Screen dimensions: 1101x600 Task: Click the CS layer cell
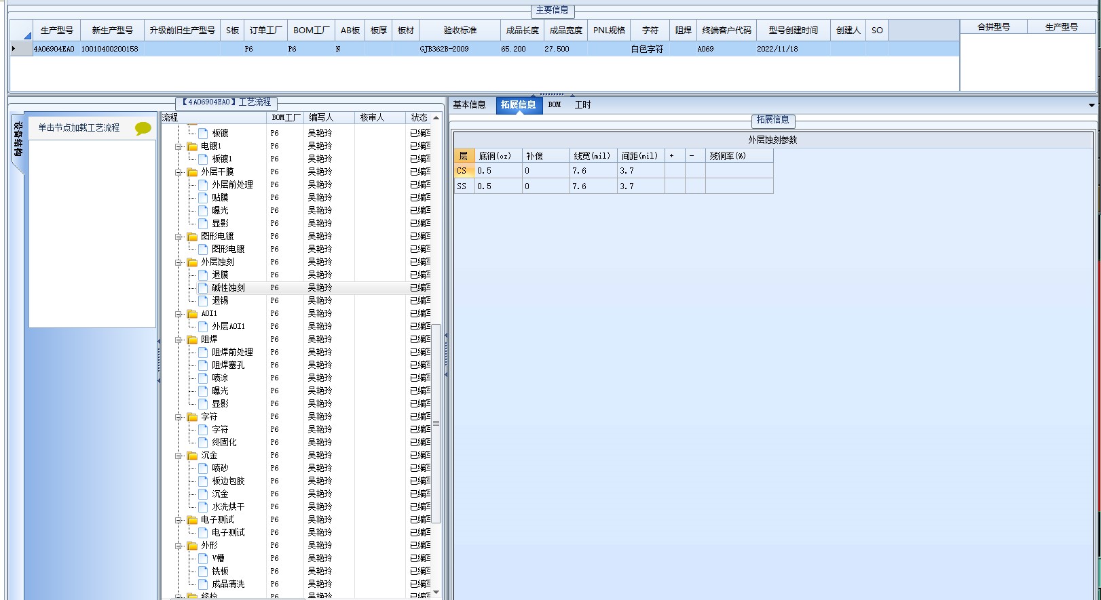pos(464,171)
